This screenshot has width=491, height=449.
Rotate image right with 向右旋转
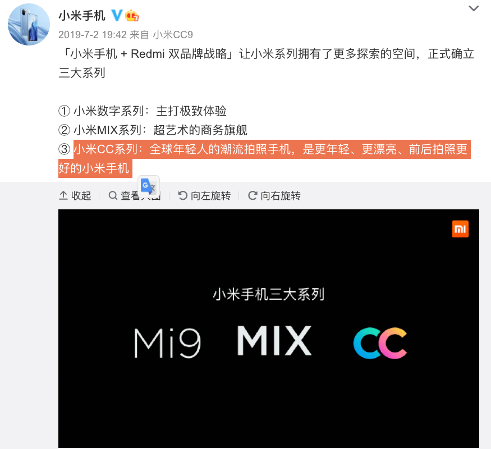pyautogui.click(x=274, y=196)
